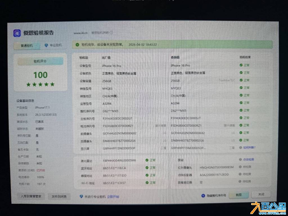Click the fifth star under the score 100
This screenshot has width=288, height=216.
[x=53, y=84]
